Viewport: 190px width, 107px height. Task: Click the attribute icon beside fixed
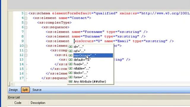(x=70, y=64)
